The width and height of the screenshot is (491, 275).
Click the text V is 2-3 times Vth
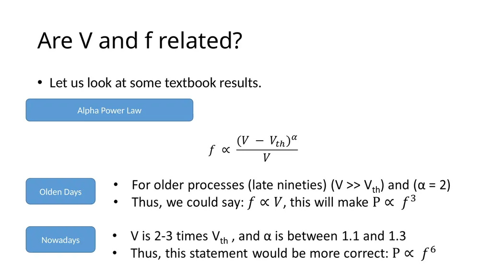tap(179, 237)
